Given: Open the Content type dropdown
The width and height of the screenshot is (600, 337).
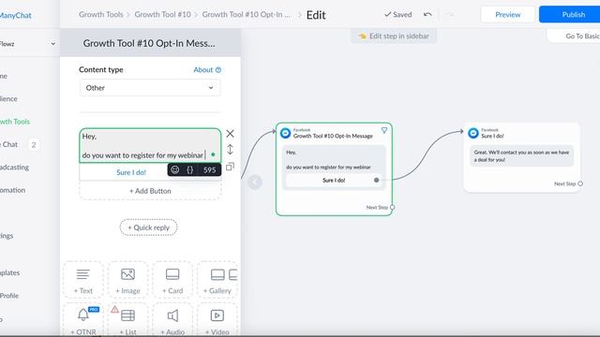Looking at the screenshot, I should coord(150,88).
